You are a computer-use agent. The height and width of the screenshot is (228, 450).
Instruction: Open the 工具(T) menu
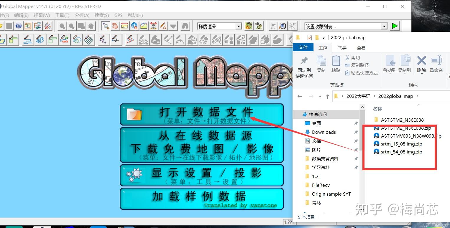tap(62, 15)
